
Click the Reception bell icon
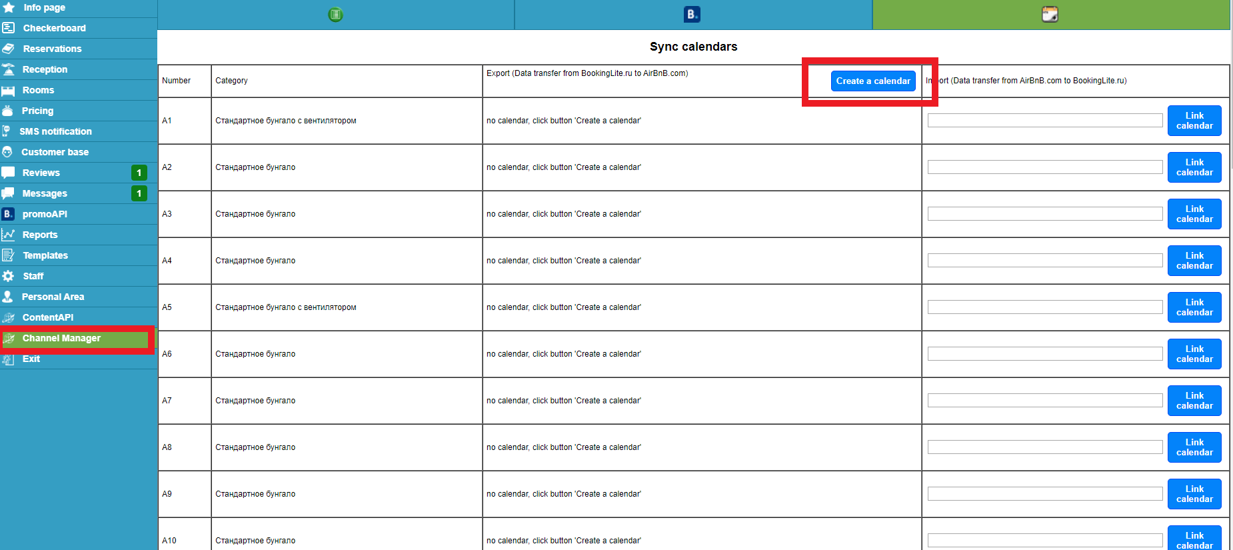coord(8,69)
